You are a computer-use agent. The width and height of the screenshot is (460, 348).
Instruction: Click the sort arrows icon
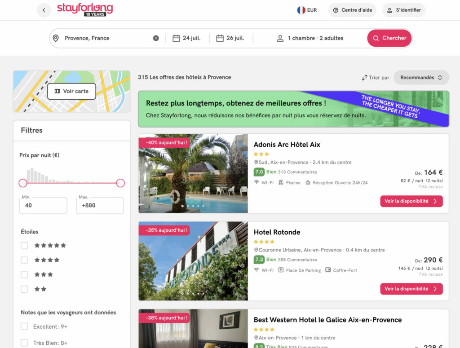(364, 78)
